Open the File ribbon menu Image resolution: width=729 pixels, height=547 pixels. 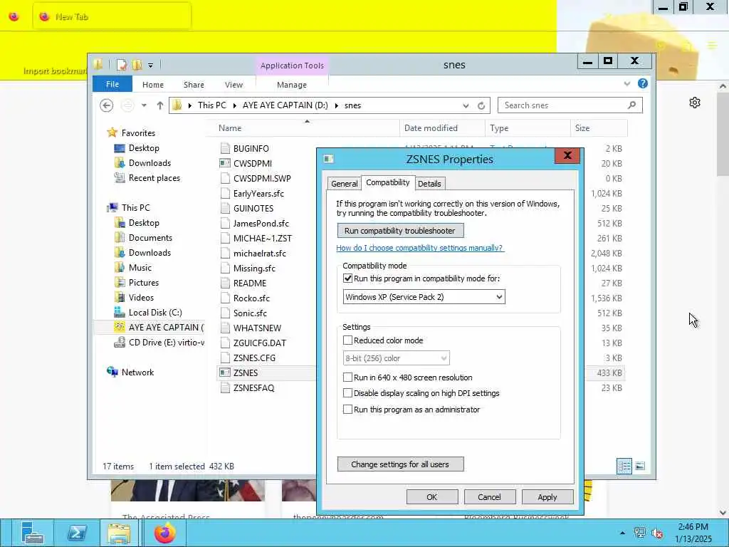point(112,84)
